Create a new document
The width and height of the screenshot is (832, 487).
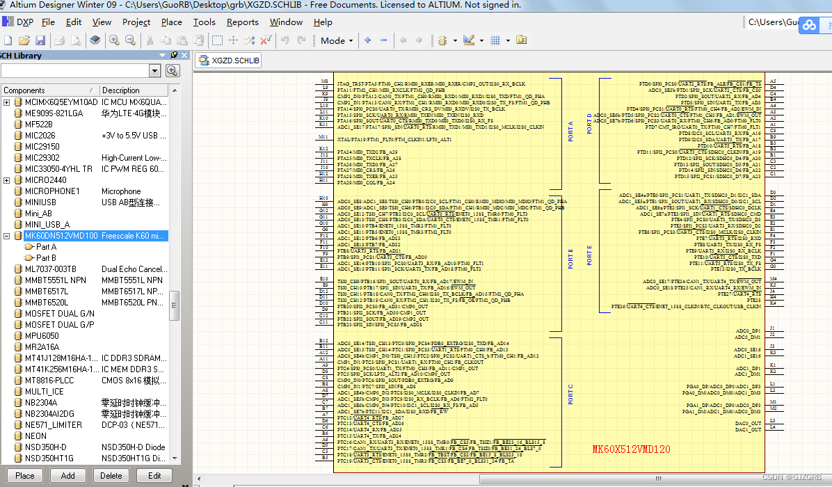click(x=8, y=40)
